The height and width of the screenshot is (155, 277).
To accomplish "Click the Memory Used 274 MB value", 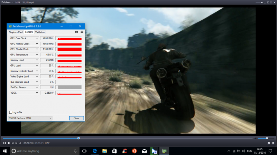I will click(x=47, y=60).
